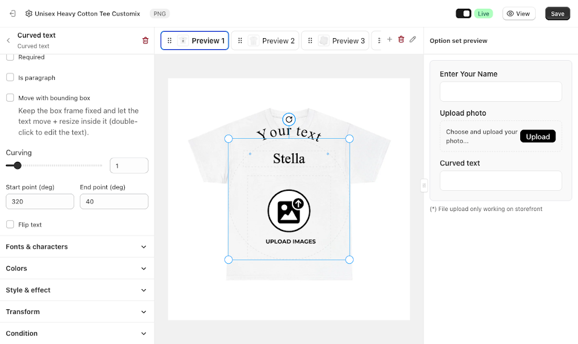Expand Fonts & characters section
This screenshot has width=578, height=344.
point(77,247)
